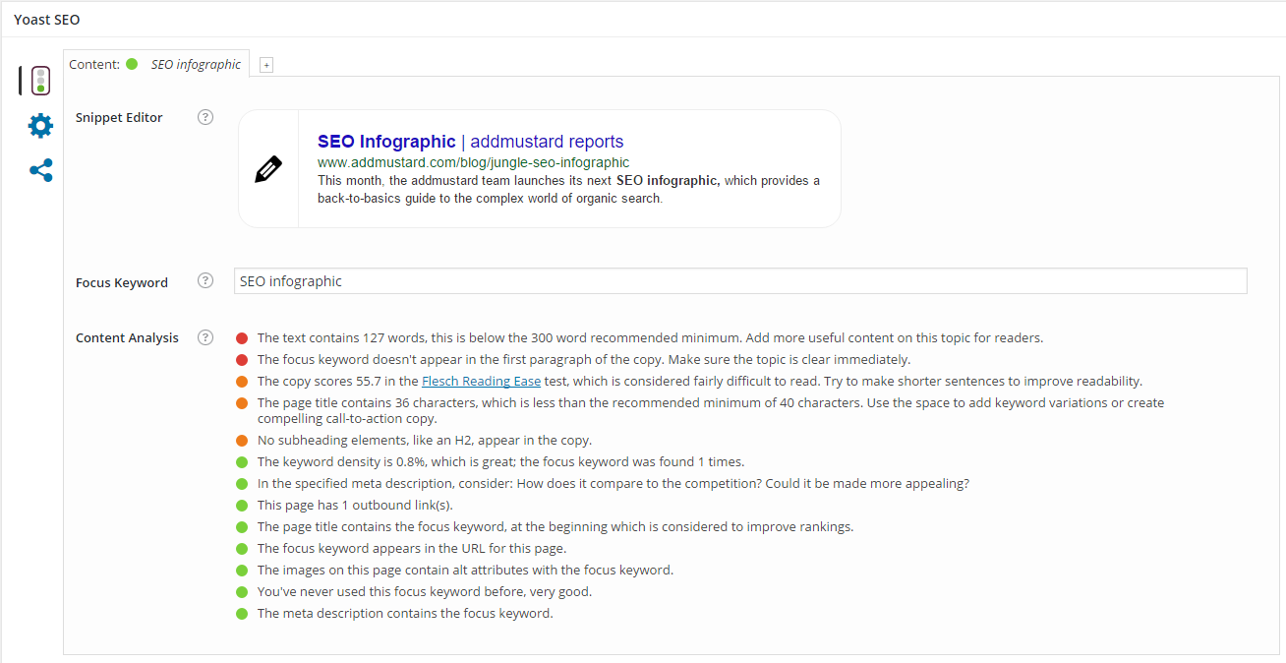Click the Content Analysis label
The image size is (1286, 663).
[x=127, y=337]
